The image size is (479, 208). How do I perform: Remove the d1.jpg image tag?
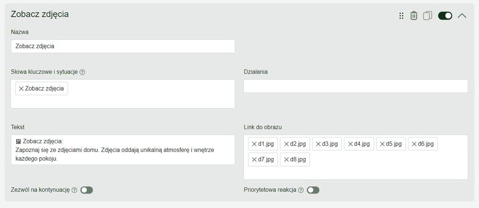click(x=254, y=144)
